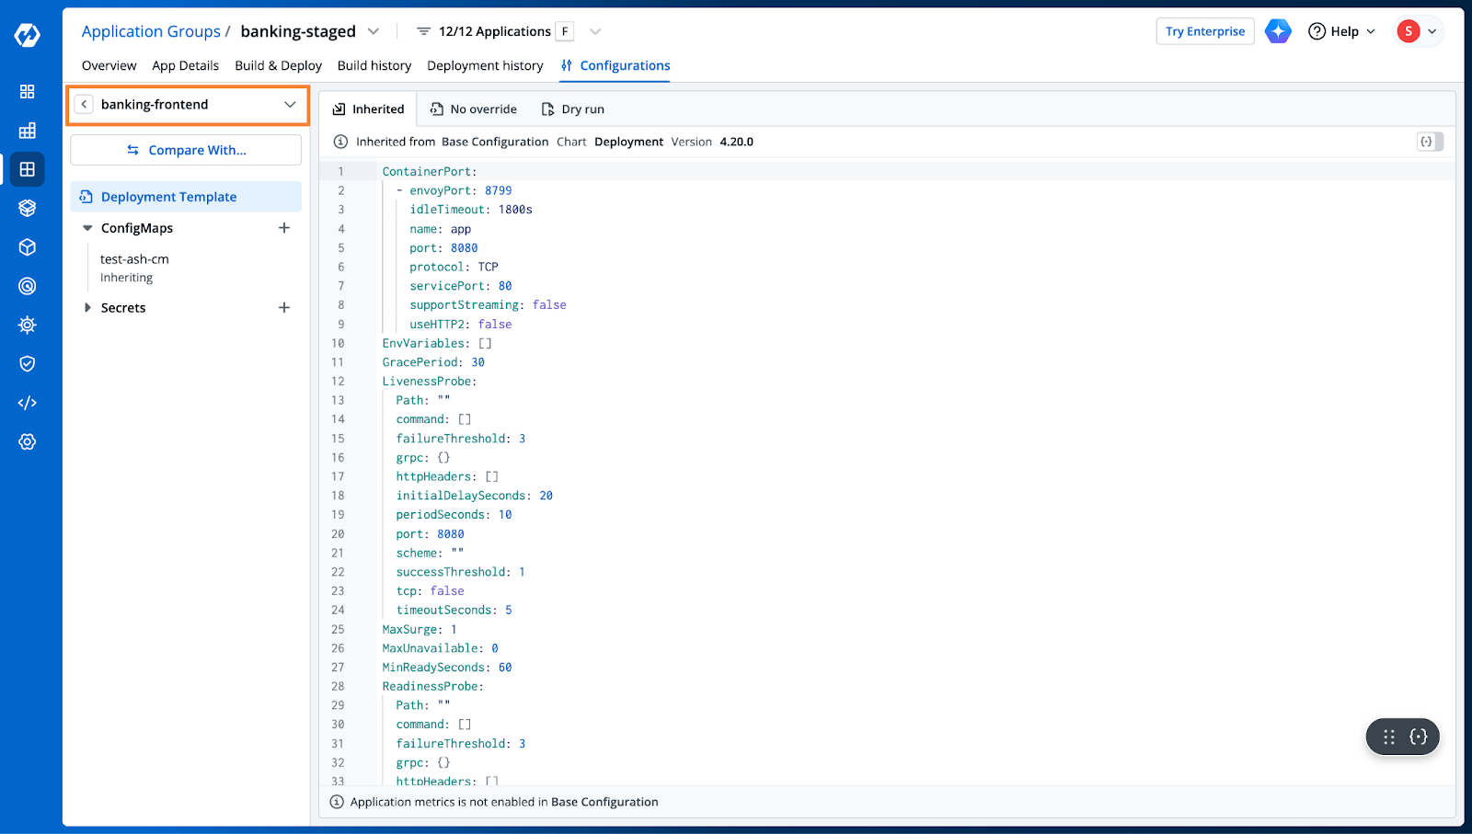This screenshot has width=1472, height=834.
Task: Open the user profile S dropdown
Action: coord(1417,31)
